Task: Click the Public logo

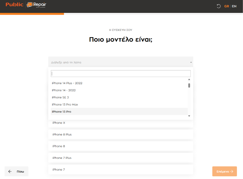Action: coord(14,5)
